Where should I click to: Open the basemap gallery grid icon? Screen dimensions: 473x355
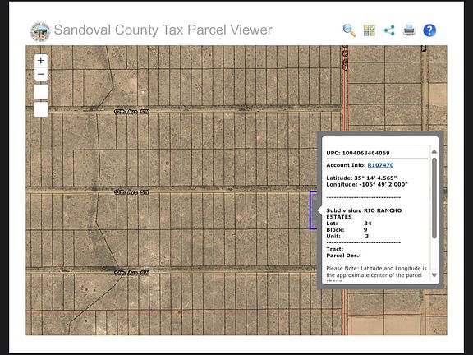click(x=370, y=30)
